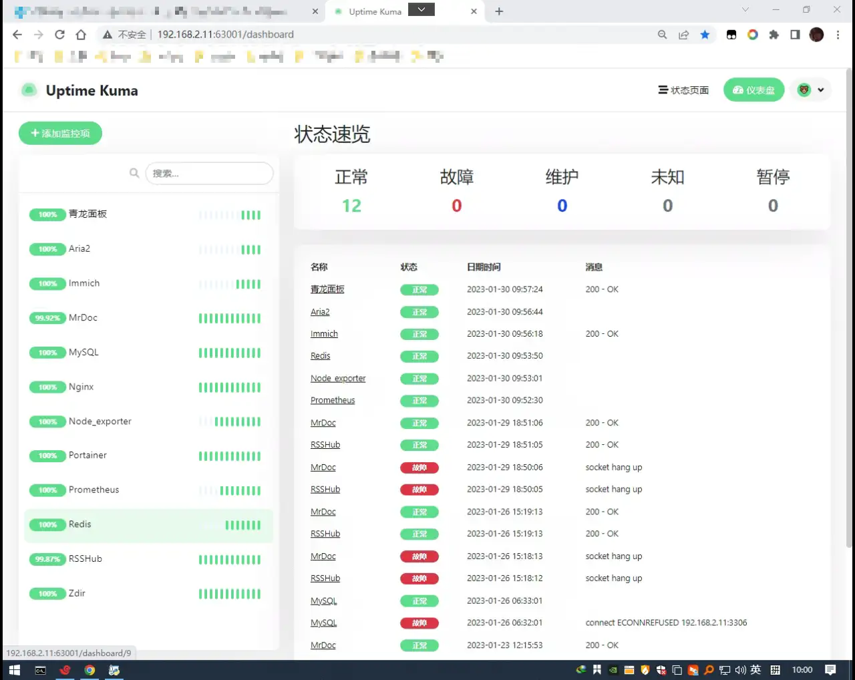Screen dimensions: 855x680
Task: Open the browser side panel
Action: pos(795,35)
